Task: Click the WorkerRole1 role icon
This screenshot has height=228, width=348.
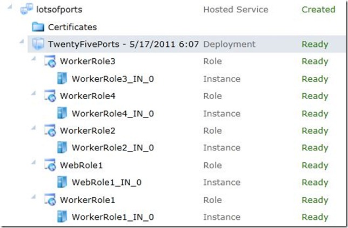Action: point(50,200)
